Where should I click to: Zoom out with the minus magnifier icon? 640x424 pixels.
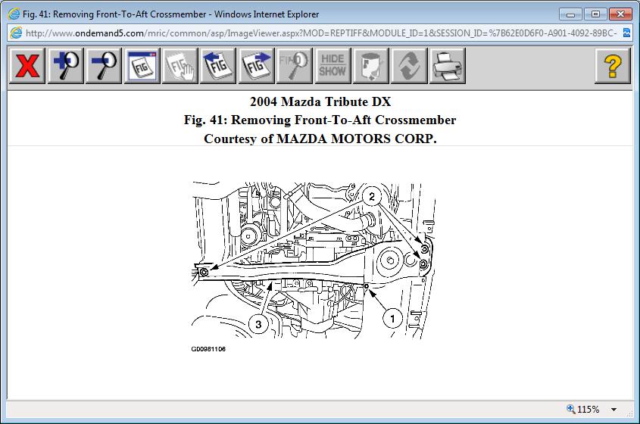(104, 66)
